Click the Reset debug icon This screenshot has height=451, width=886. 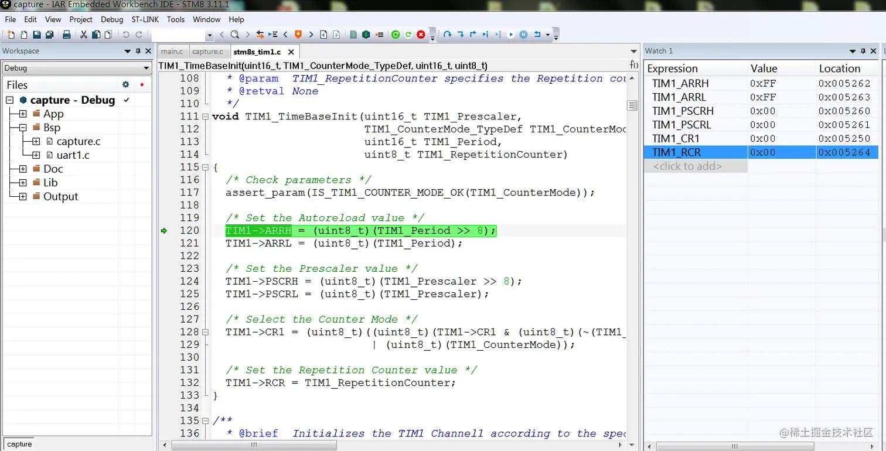click(537, 35)
